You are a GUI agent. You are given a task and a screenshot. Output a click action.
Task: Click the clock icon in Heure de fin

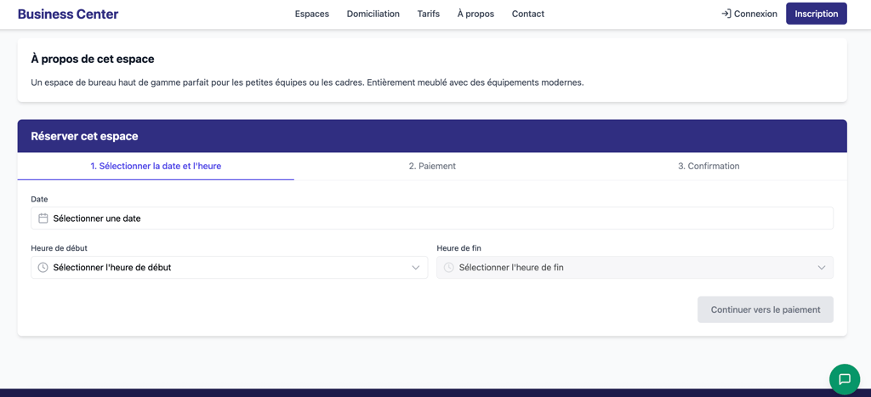(449, 267)
